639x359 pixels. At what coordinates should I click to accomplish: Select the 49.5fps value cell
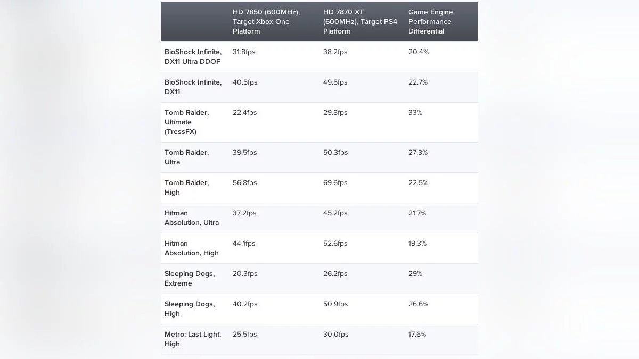[335, 82]
